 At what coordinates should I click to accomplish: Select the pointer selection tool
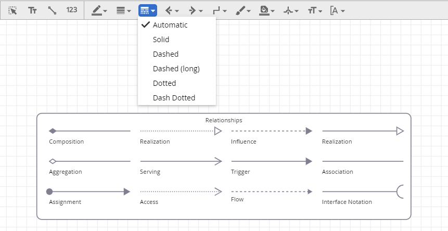13,10
